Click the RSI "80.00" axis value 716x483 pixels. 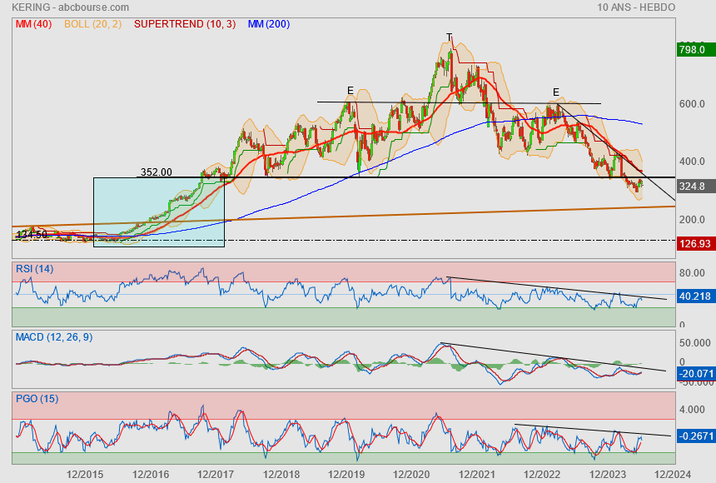(x=692, y=273)
